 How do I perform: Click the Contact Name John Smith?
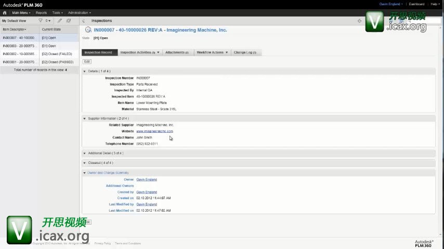click(144, 137)
